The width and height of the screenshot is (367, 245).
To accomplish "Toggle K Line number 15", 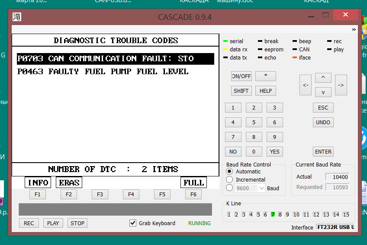I will pos(346,214).
